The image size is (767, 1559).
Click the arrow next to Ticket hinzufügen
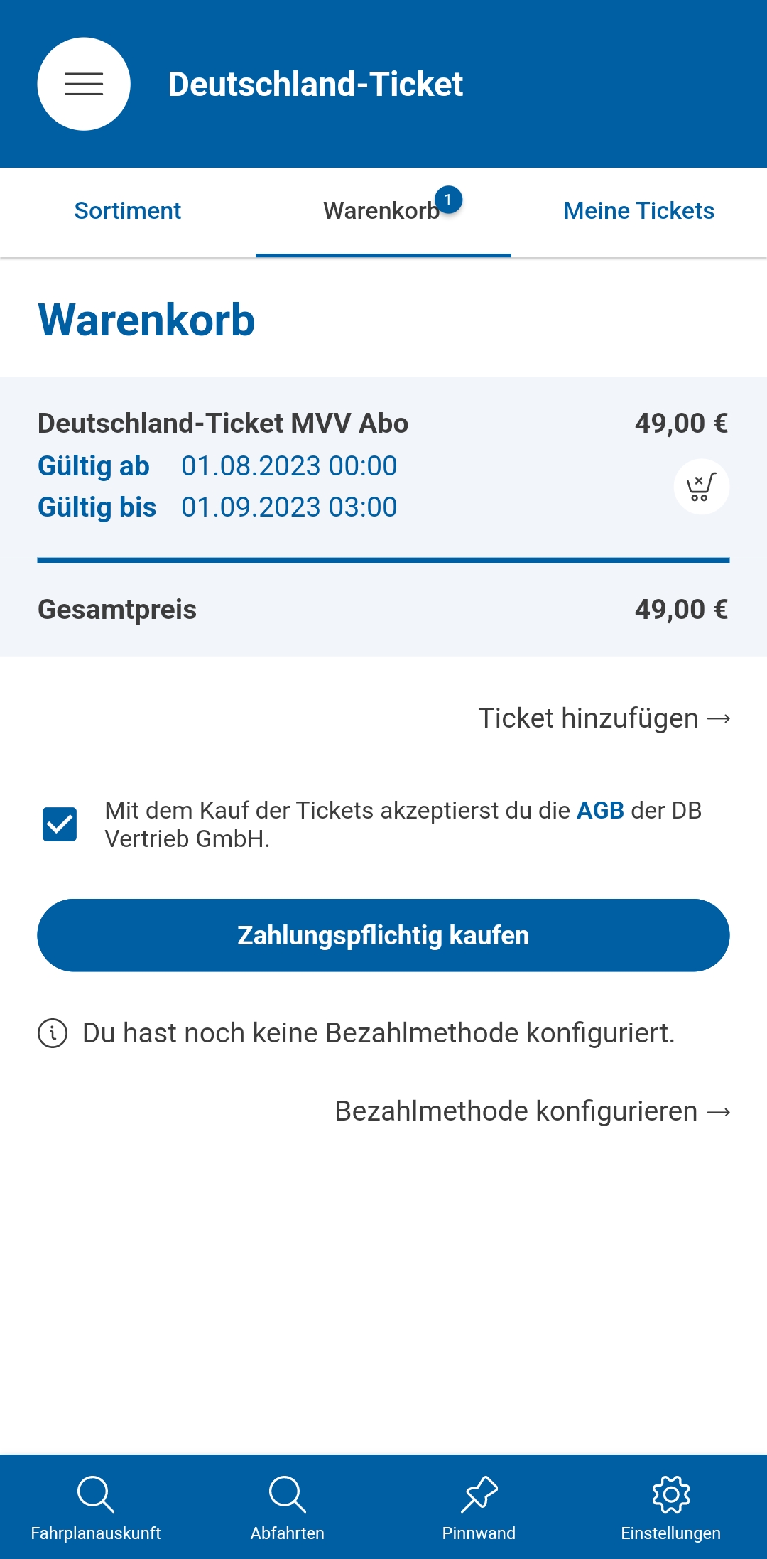click(719, 718)
